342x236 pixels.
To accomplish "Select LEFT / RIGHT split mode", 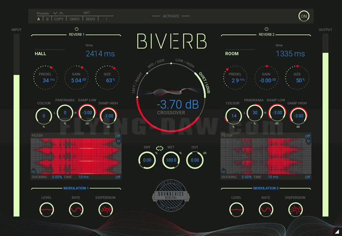I will [x=137, y=83].
